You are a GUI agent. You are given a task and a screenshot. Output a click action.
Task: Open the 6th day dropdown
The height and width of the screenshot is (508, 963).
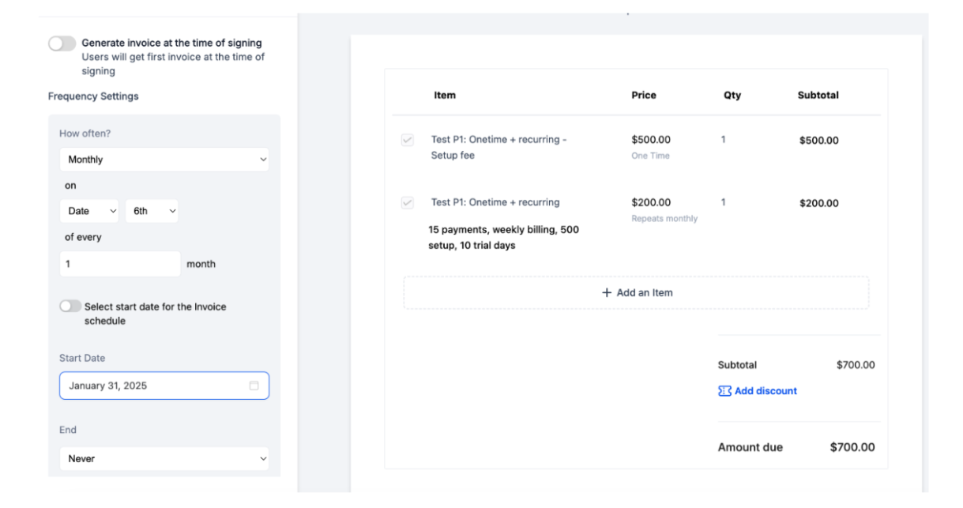coord(152,211)
